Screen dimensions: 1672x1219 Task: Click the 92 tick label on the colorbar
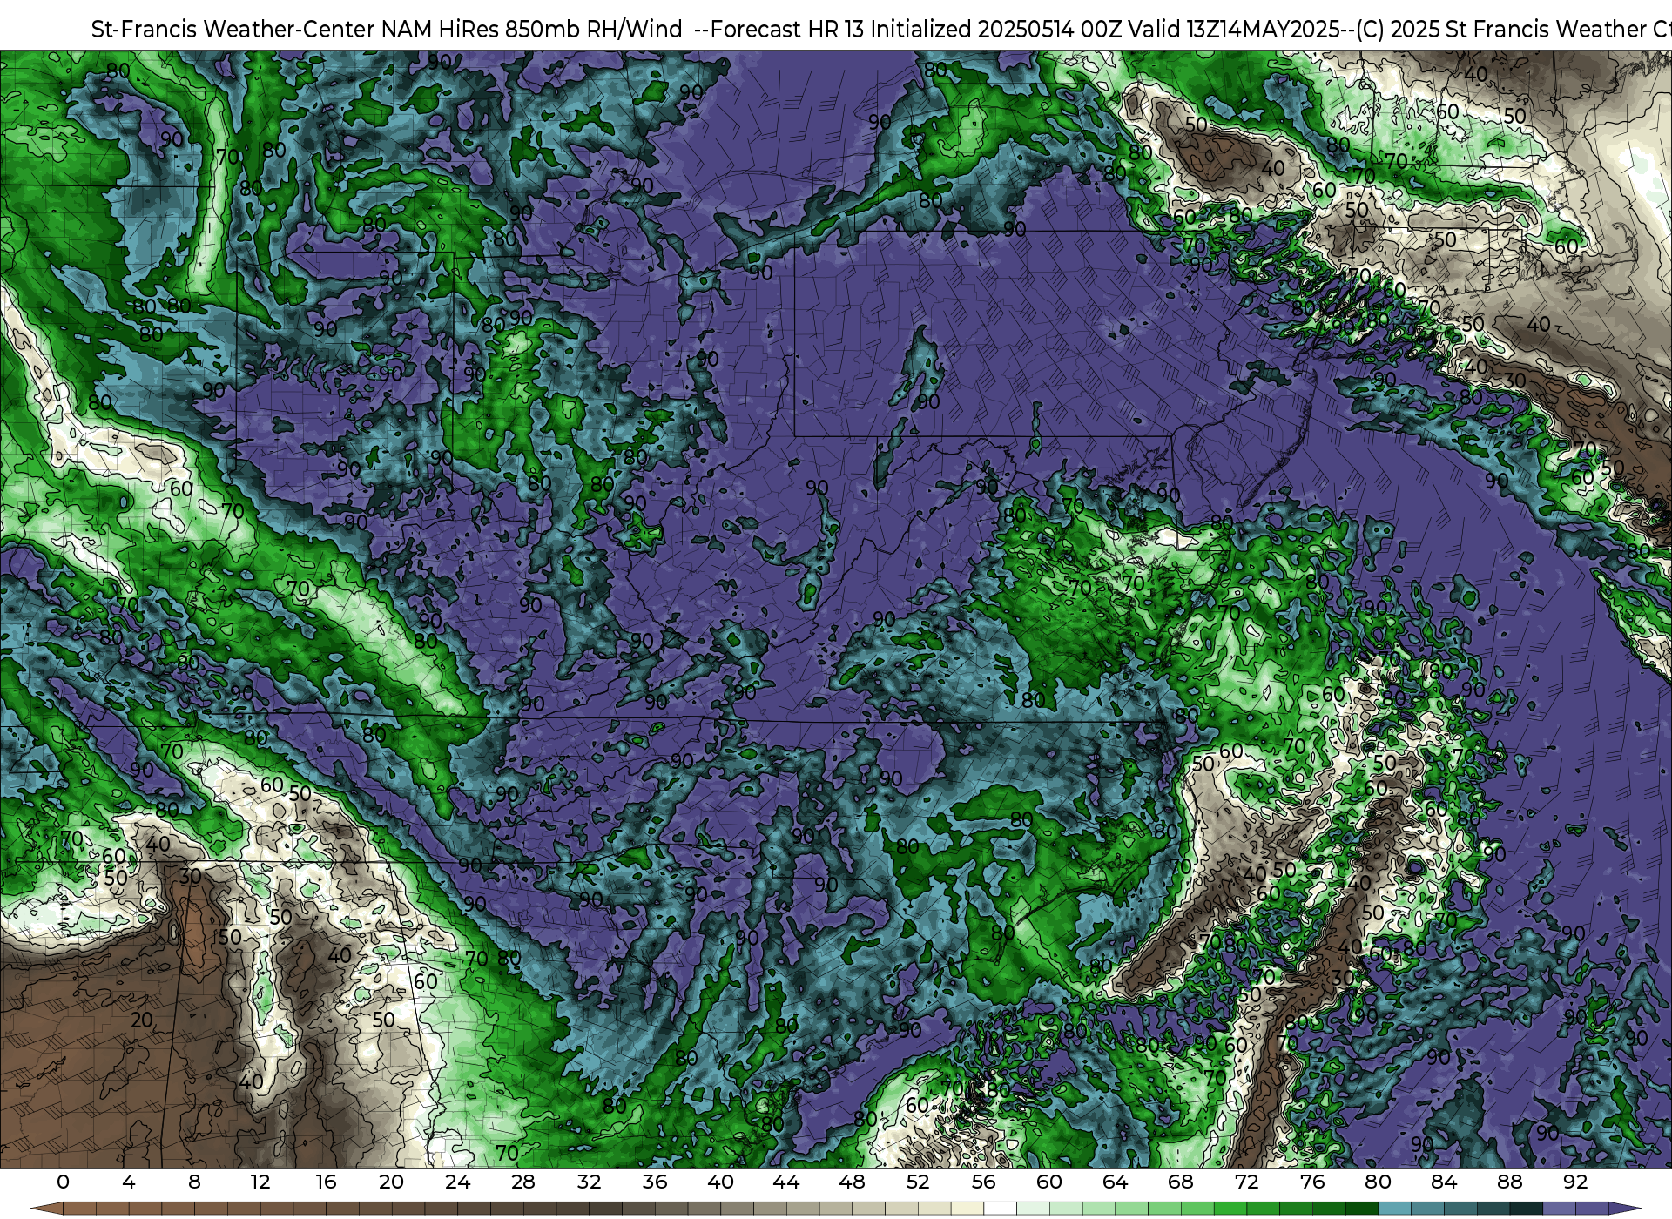click(x=1575, y=1182)
